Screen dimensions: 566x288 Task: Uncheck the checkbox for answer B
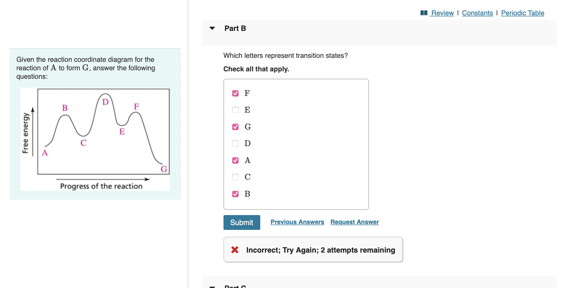[x=235, y=194]
